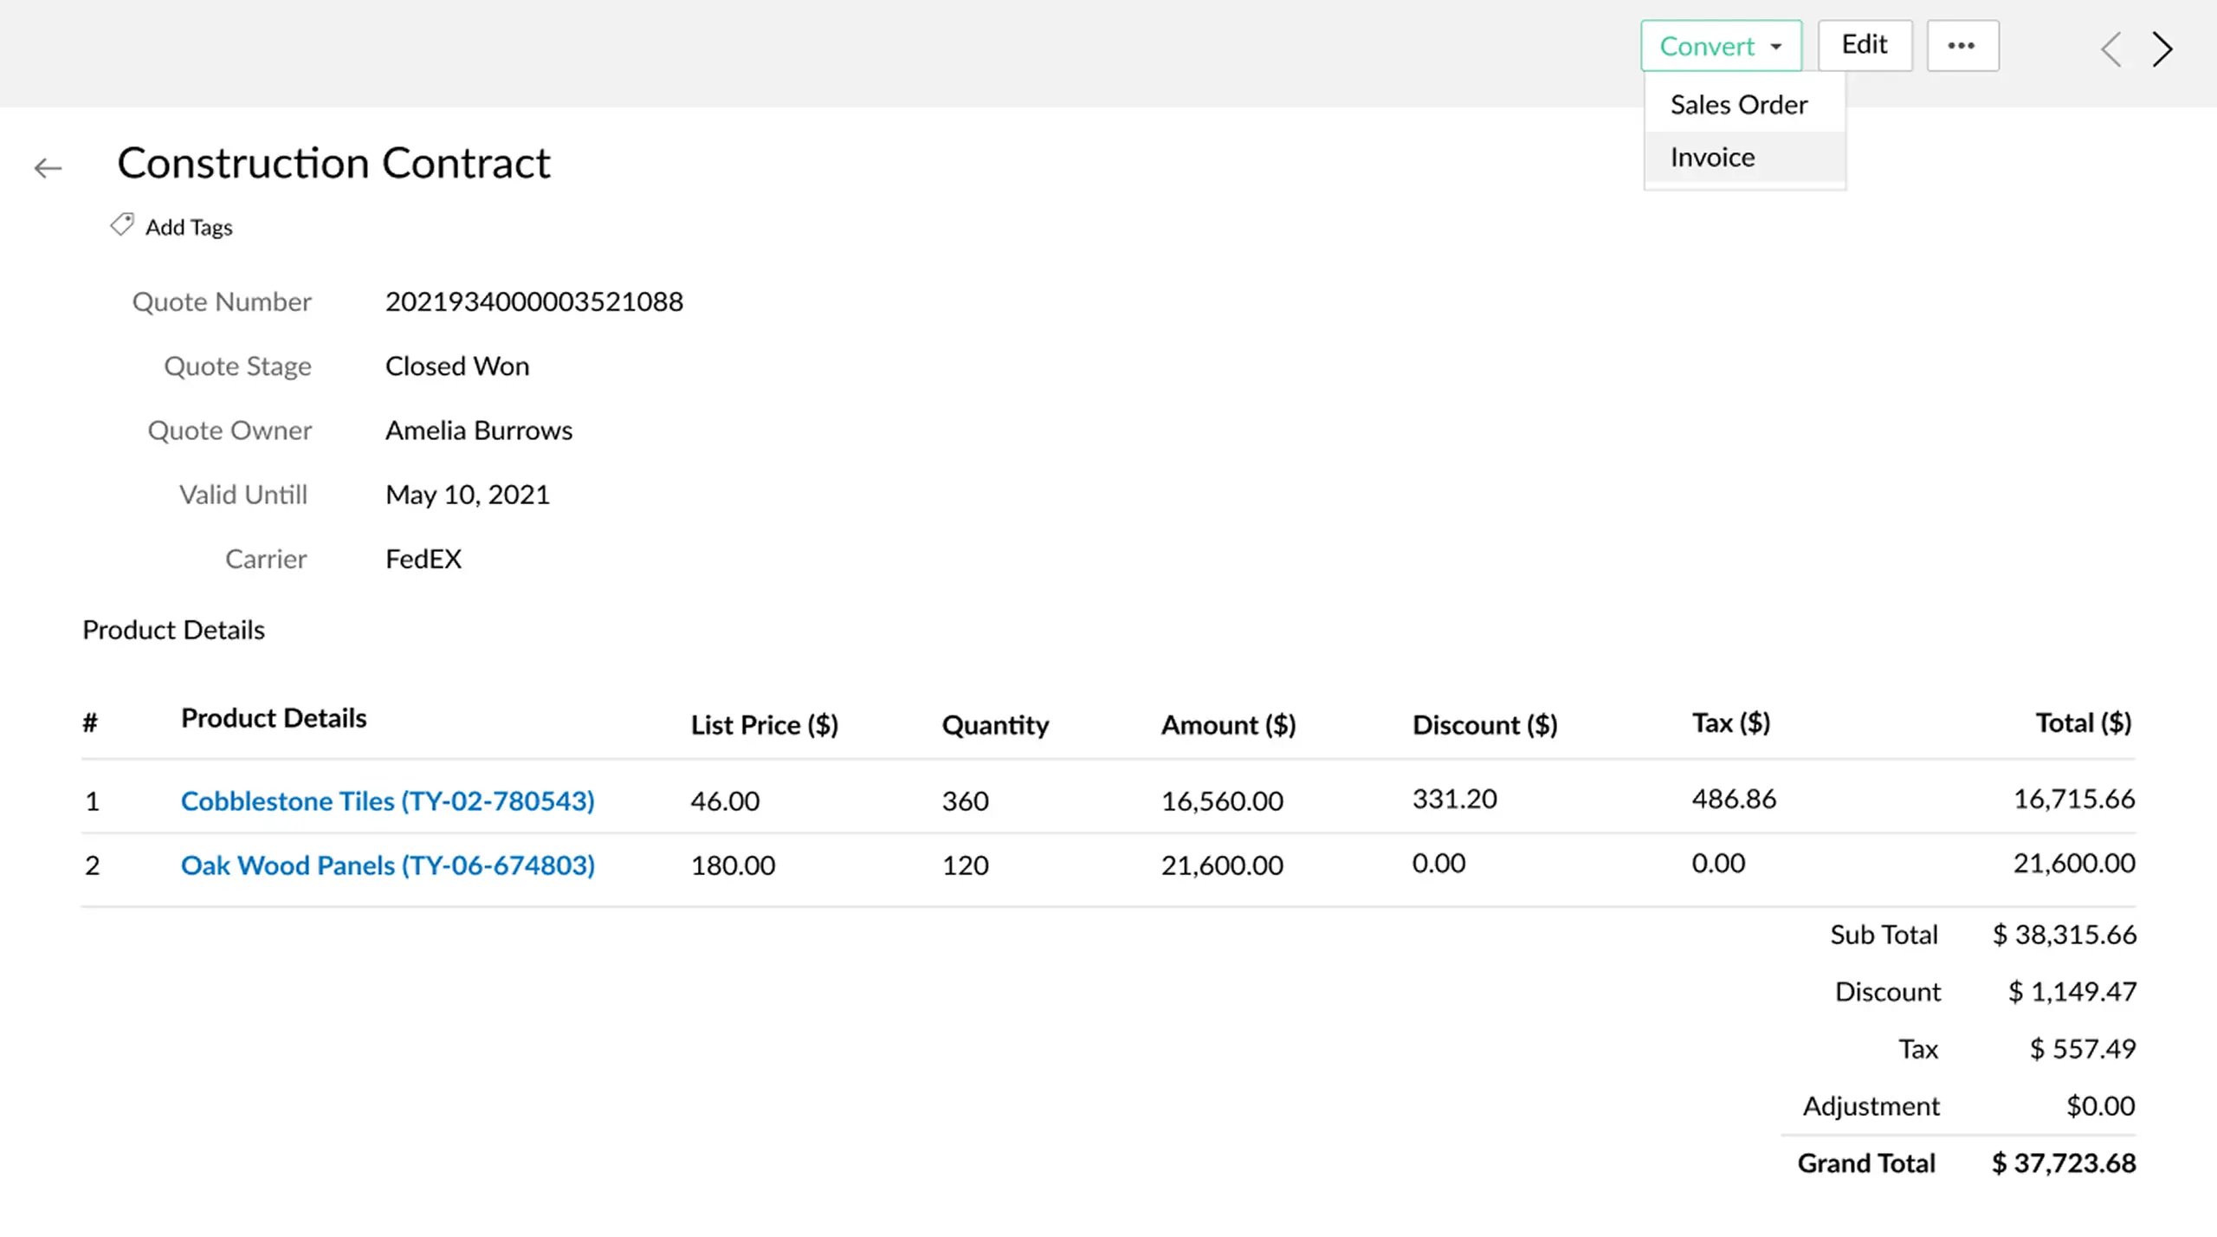Open the more options ellipsis button
The image size is (2217, 1237).
[1962, 46]
